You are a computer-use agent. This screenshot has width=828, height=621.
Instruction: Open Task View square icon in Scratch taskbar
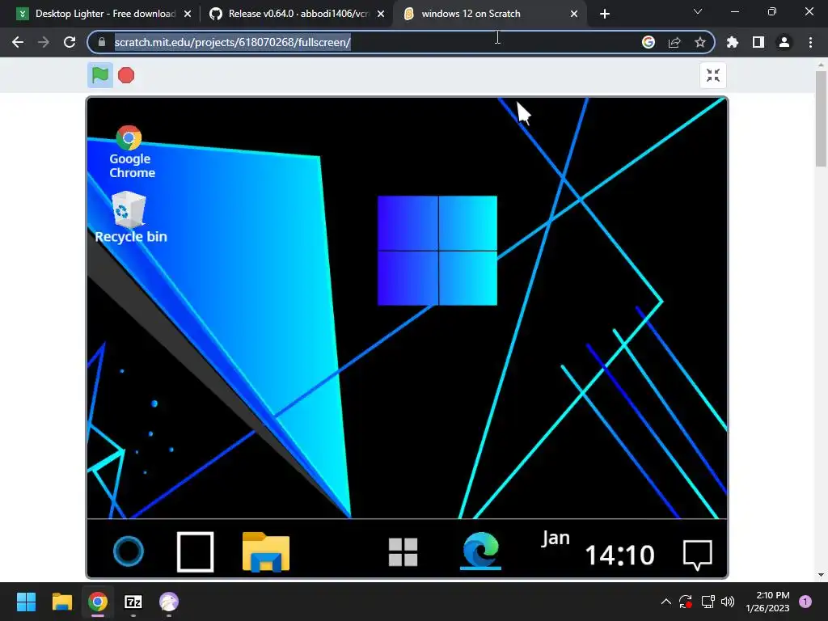click(x=196, y=551)
